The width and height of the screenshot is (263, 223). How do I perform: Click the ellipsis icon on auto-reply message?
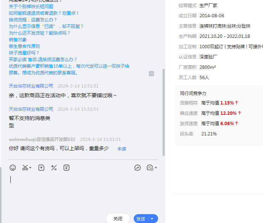151,74
